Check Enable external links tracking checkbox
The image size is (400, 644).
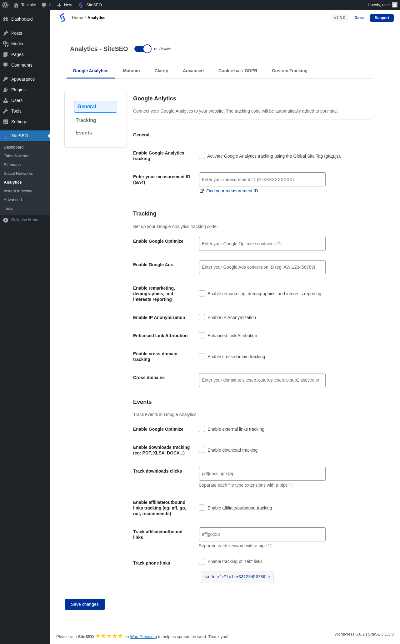202,429
